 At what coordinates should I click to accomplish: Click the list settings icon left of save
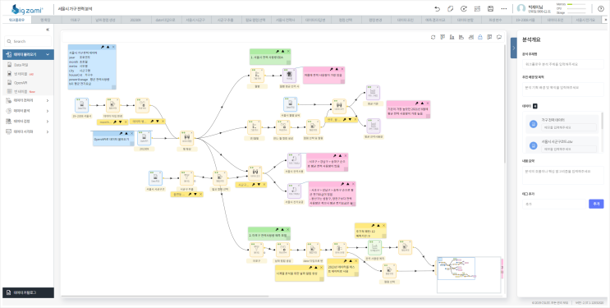point(477,8)
